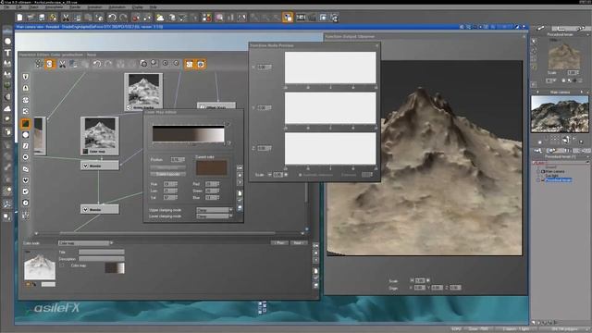The width and height of the screenshot is (592, 333).
Task: Select Main camera in the layers tree
Action: (x=555, y=171)
